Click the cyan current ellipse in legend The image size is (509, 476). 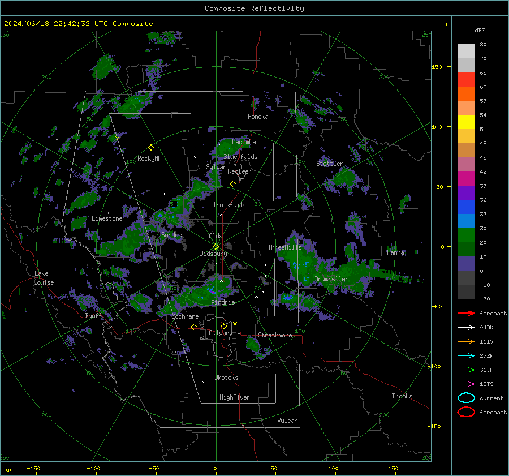466,398
